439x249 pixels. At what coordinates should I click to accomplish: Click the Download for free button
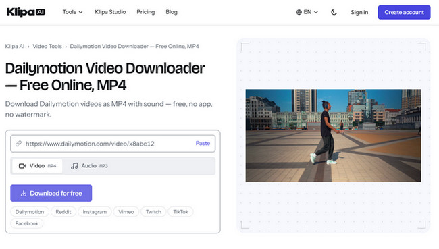click(51, 193)
